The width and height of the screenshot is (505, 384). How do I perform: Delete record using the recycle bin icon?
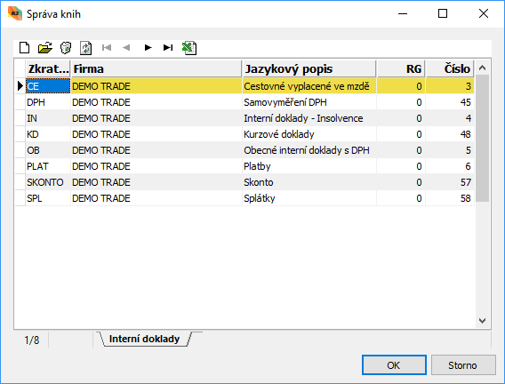(66, 48)
